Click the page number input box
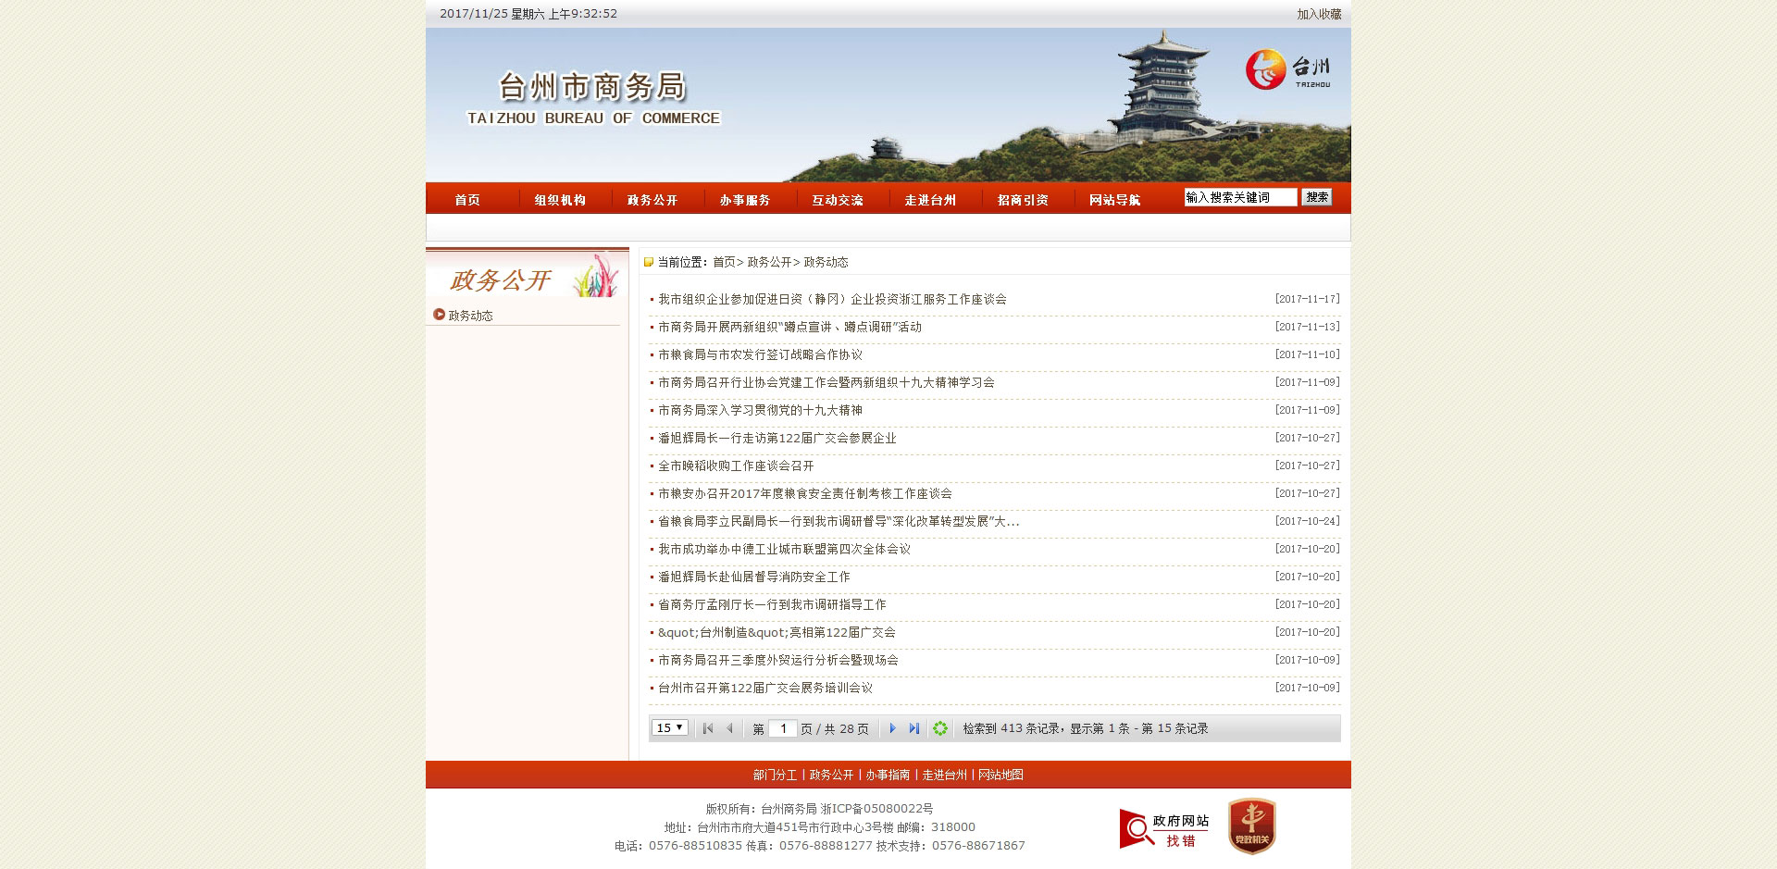The image size is (1777, 869). point(782,728)
